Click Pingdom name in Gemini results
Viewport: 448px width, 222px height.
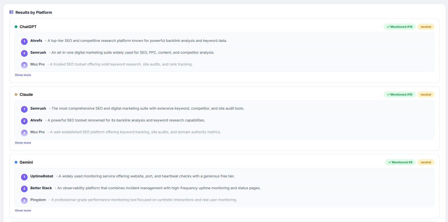[x=38, y=200]
